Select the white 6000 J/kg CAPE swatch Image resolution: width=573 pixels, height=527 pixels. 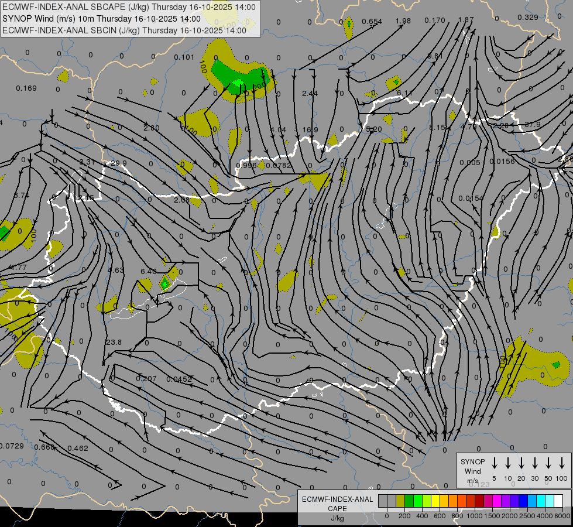pyautogui.click(x=558, y=501)
